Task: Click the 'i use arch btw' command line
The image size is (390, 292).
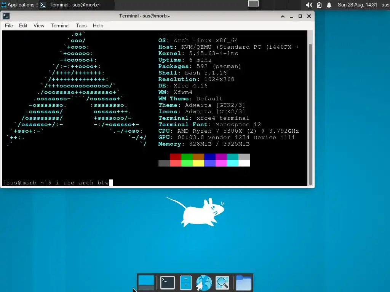Action: tap(82, 183)
